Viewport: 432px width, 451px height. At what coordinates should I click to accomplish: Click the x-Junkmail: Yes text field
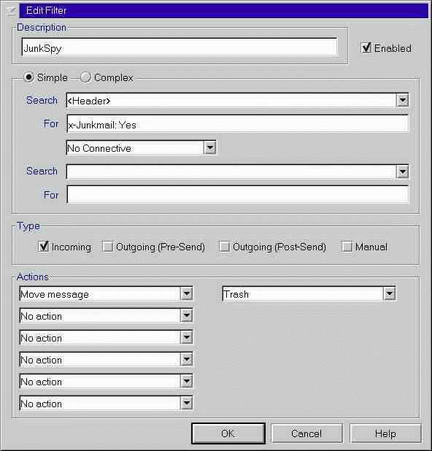(x=238, y=124)
